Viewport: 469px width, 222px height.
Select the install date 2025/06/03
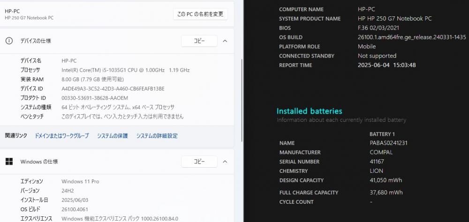pos(75,200)
